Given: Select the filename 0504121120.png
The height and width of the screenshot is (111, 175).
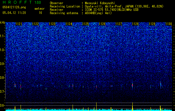Looking at the screenshot, I should pyautogui.click(x=14, y=7).
